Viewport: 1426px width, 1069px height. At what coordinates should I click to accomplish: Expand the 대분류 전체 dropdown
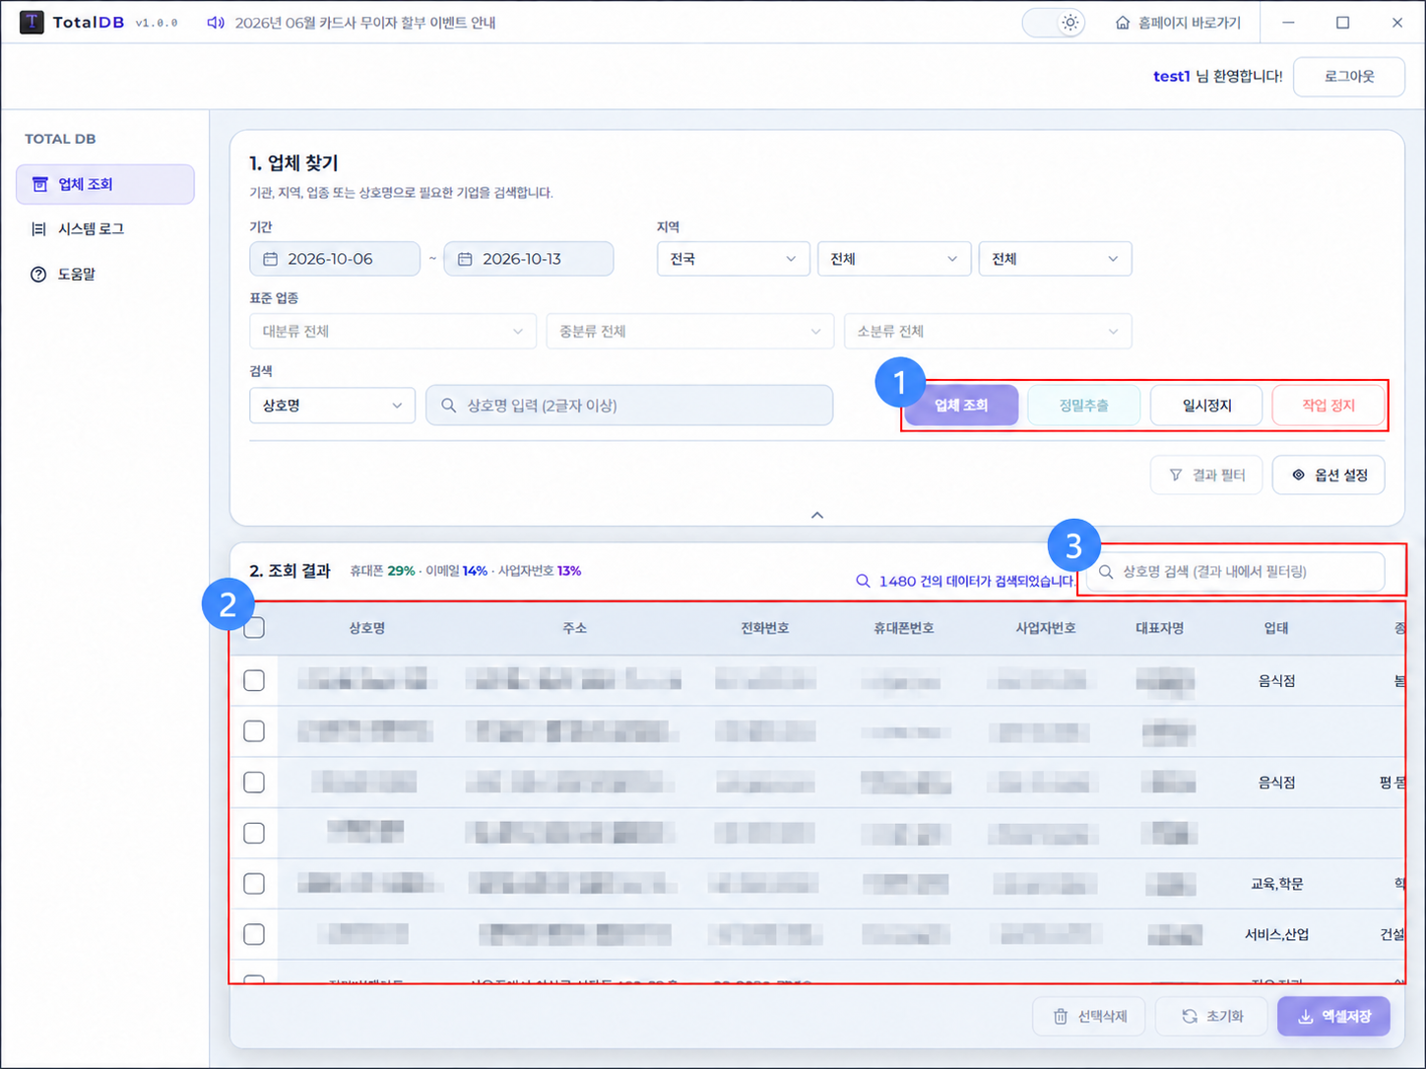tap(393, 332)
